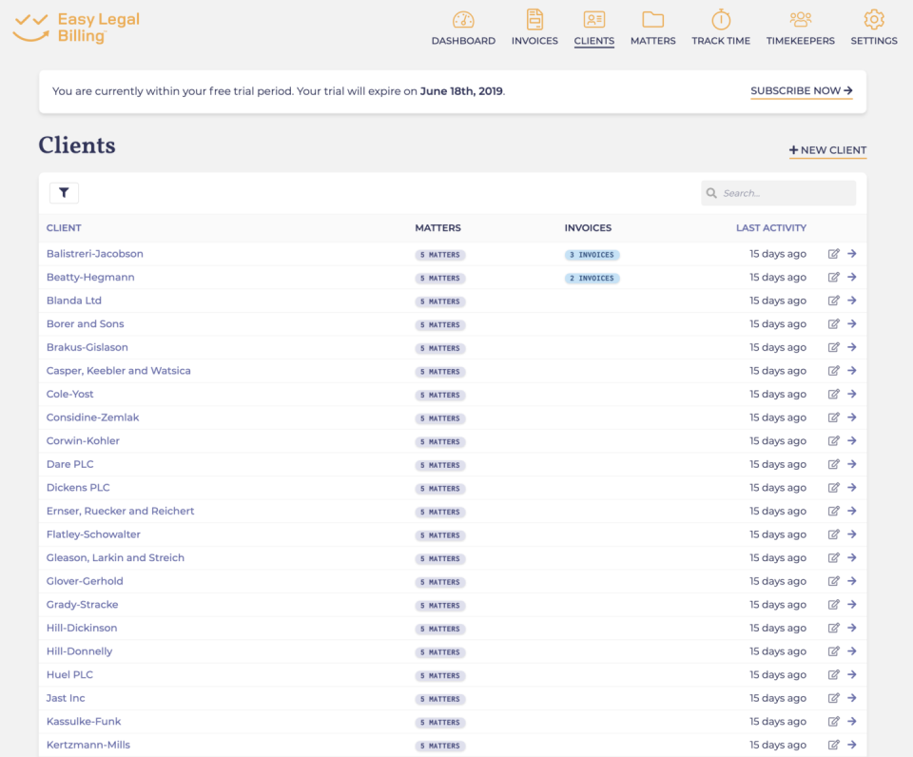Image resolution: width=913 pixels, height=757 pixels.
Task: Select the Track Time clock icon
Action: (x=720, y=27)
